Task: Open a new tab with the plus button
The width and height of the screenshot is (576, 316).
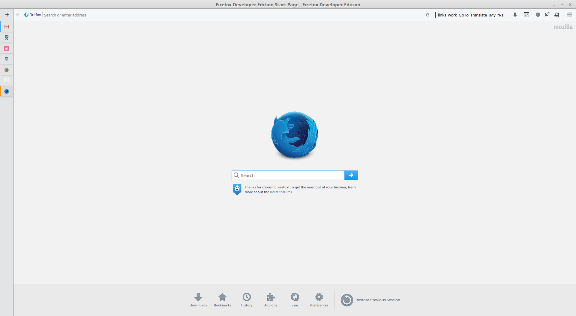Action: tap(7, 15)
